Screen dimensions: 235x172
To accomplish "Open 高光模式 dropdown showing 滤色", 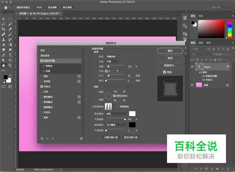I will pos(117,114).
